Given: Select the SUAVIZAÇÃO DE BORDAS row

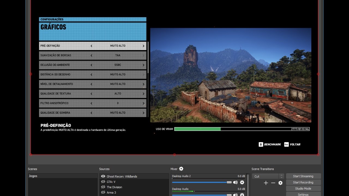Looking at the screenshot, I should point(93,55).
